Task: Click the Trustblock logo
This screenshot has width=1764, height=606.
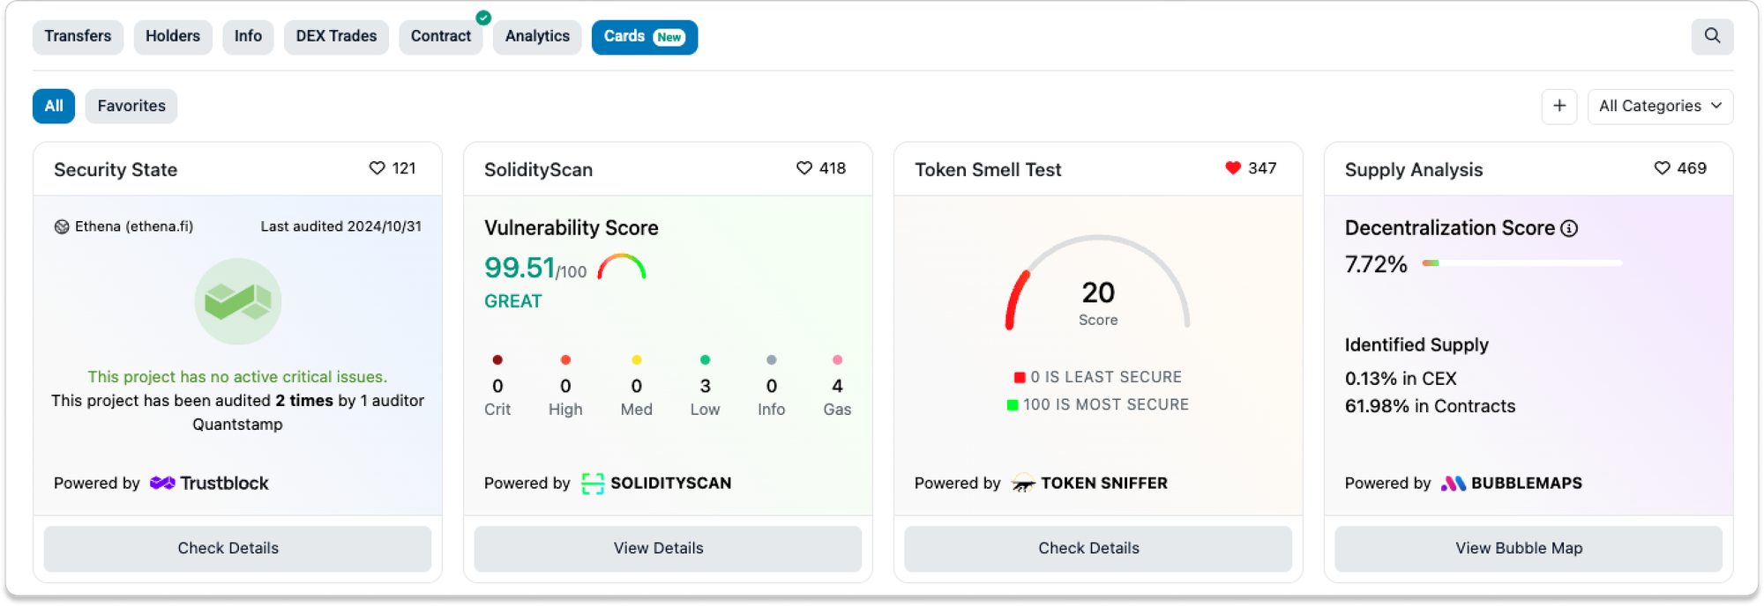Action: point(209,483)
